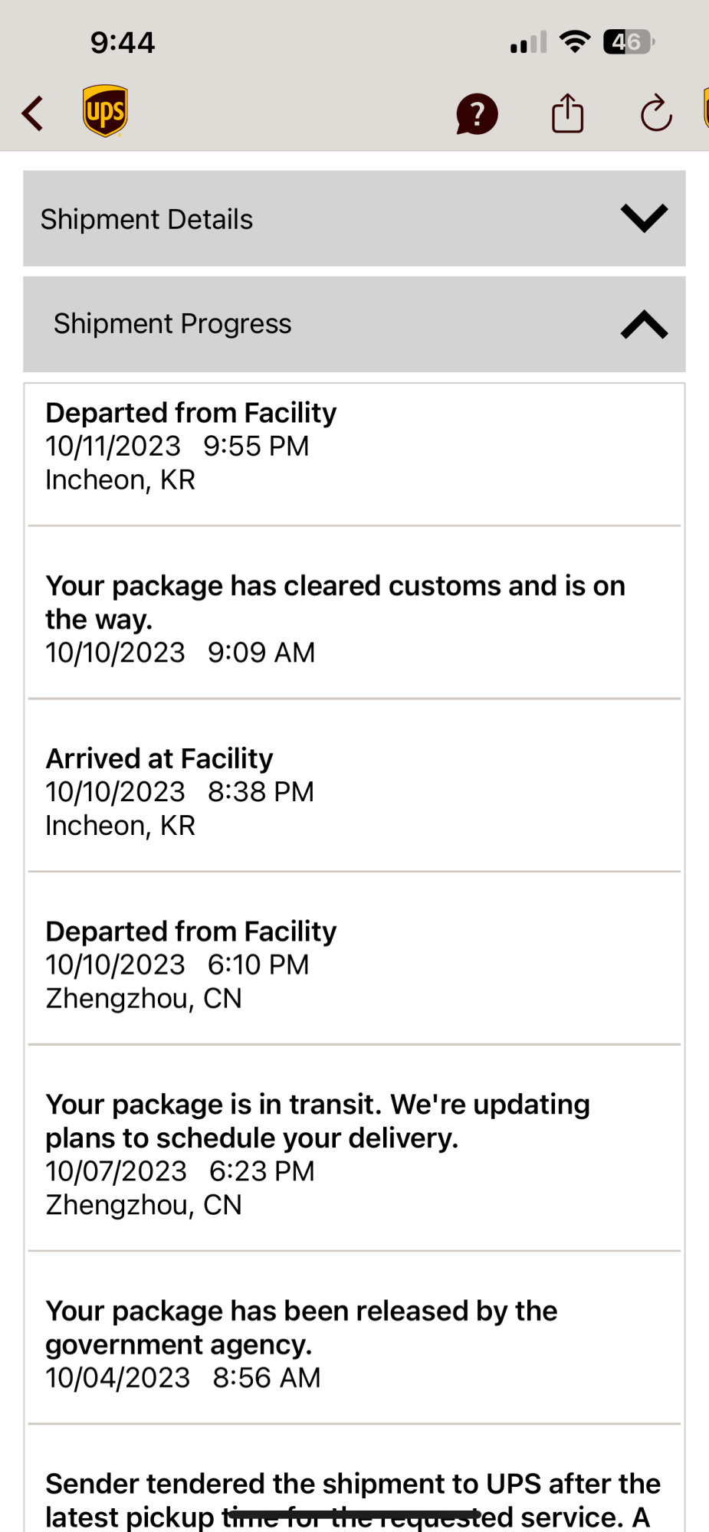Collapse Shipment Progress chevron

point(644,324)
